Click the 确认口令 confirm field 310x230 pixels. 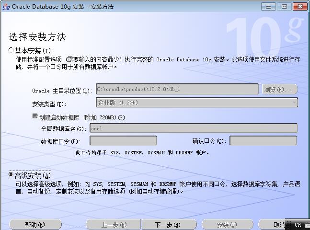(263, 140)
